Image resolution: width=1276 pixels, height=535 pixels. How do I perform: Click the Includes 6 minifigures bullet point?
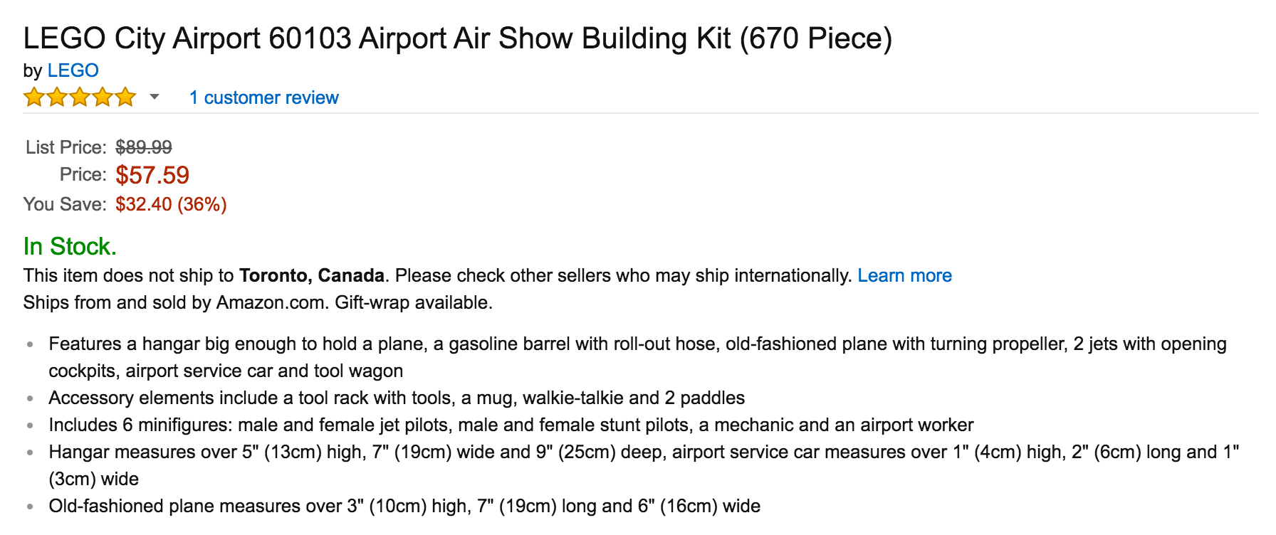pyautogui.click(x=511, y=425)
